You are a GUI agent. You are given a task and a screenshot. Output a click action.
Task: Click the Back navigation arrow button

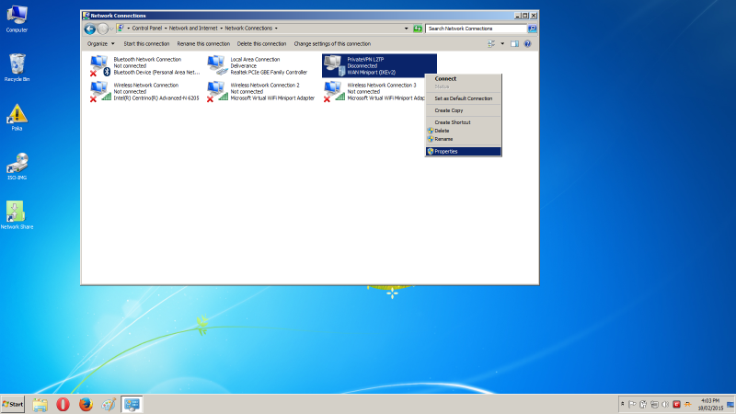89,29
